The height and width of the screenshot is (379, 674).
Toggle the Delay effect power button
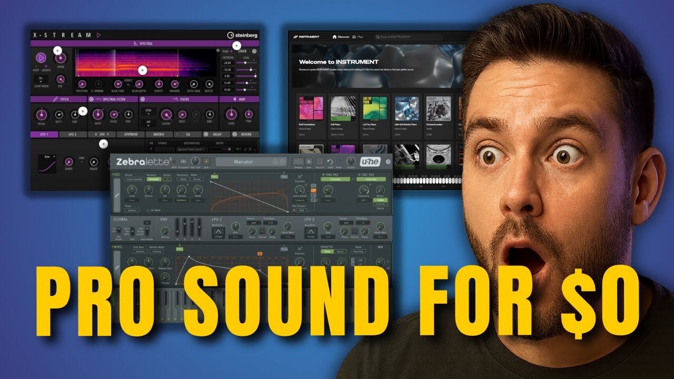206,134
